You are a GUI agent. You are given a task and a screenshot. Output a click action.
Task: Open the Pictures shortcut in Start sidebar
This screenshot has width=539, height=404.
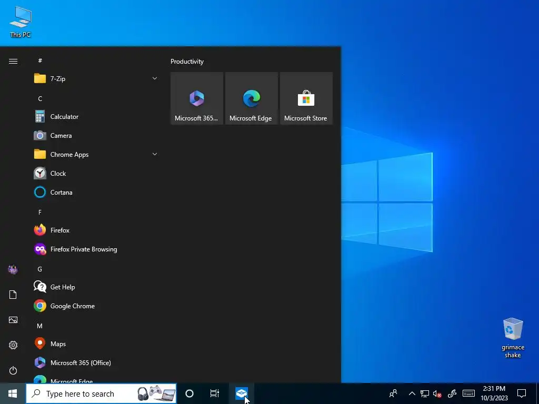pyautogui.click(x=13, y=320)
